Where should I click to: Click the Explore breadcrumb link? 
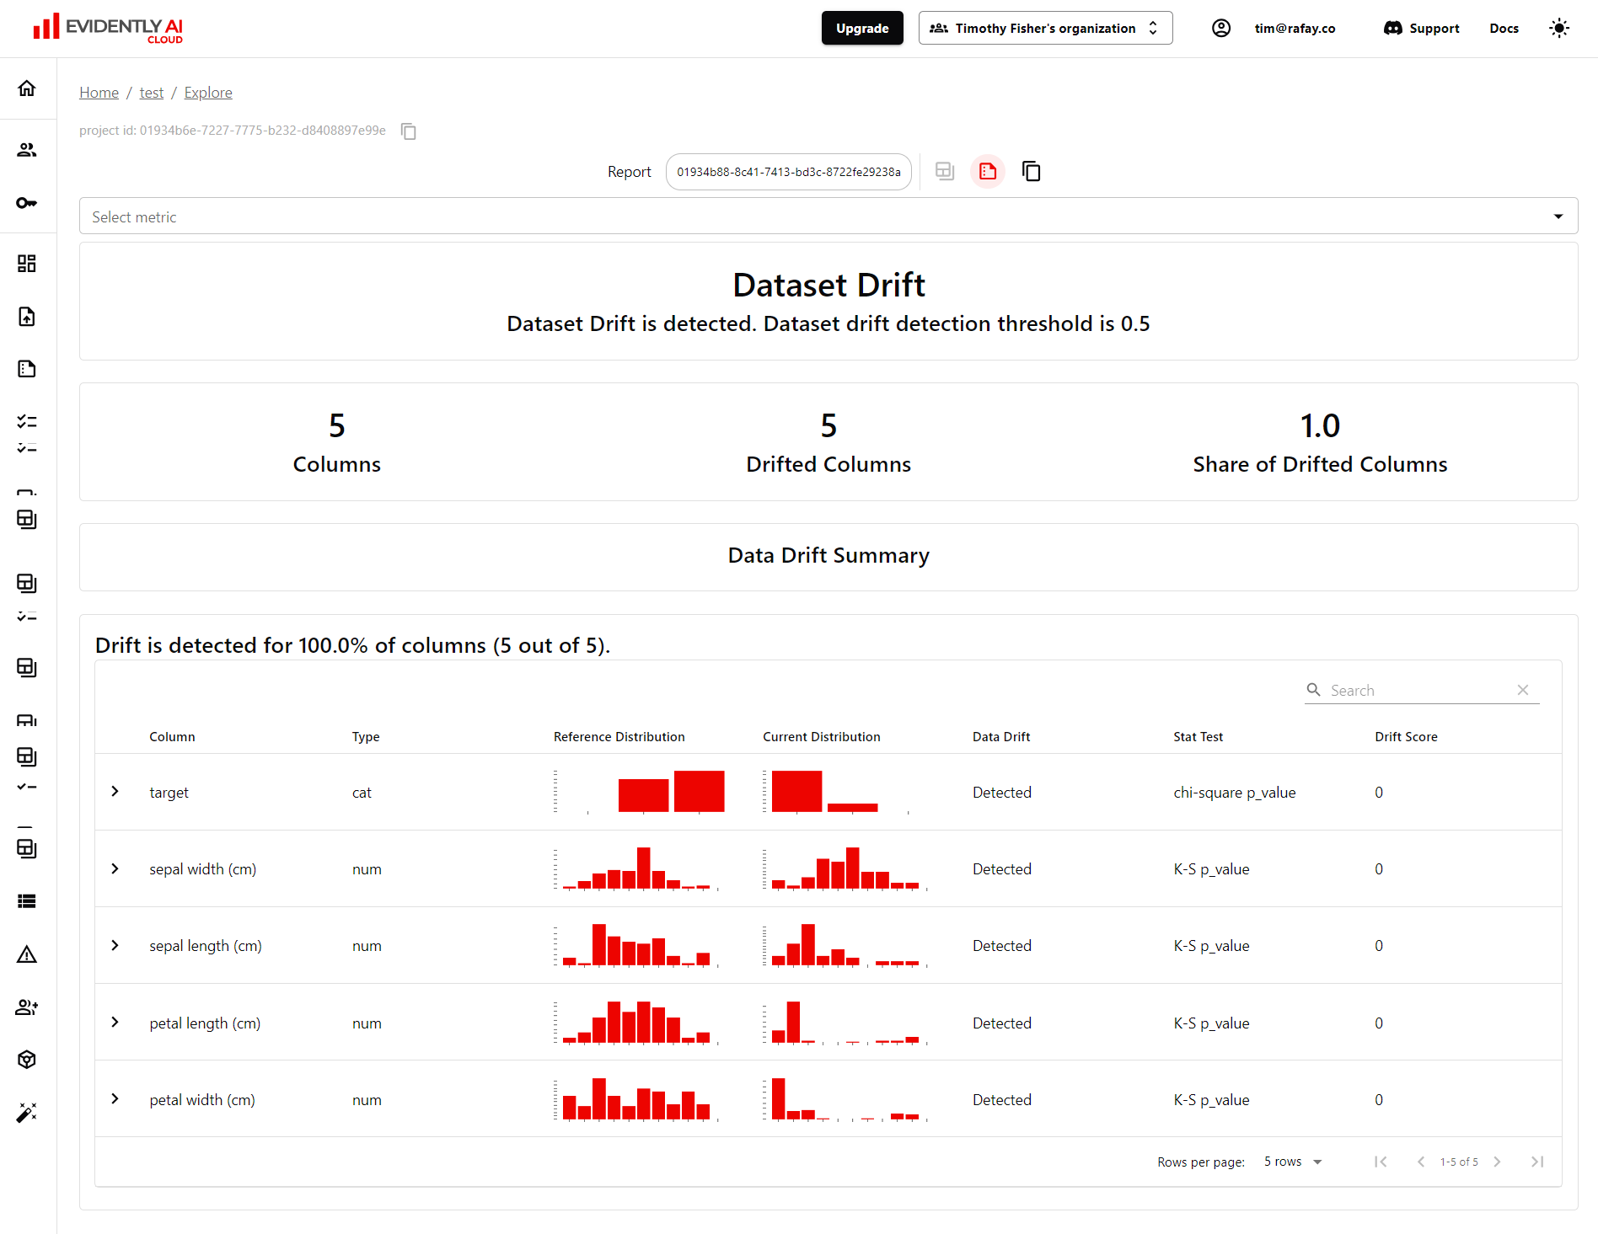[x=208, y=93]
